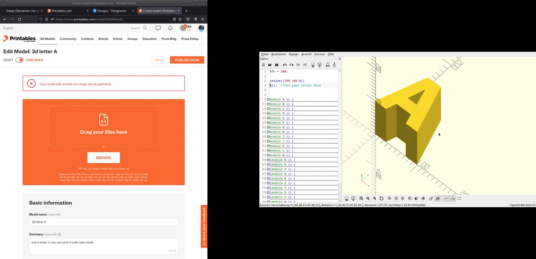Toggle the show axes display in the viewport

[x=446, y=198]
